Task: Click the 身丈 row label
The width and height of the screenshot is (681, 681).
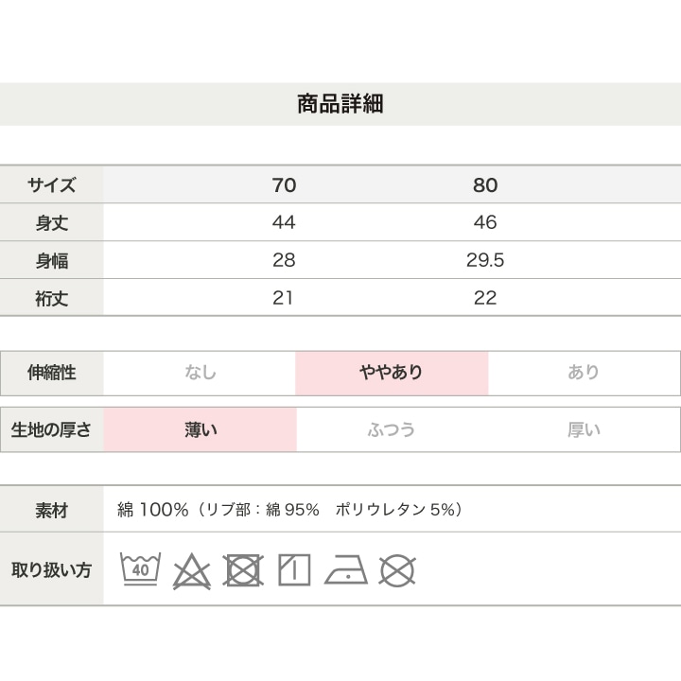Action: pos(52,223)
